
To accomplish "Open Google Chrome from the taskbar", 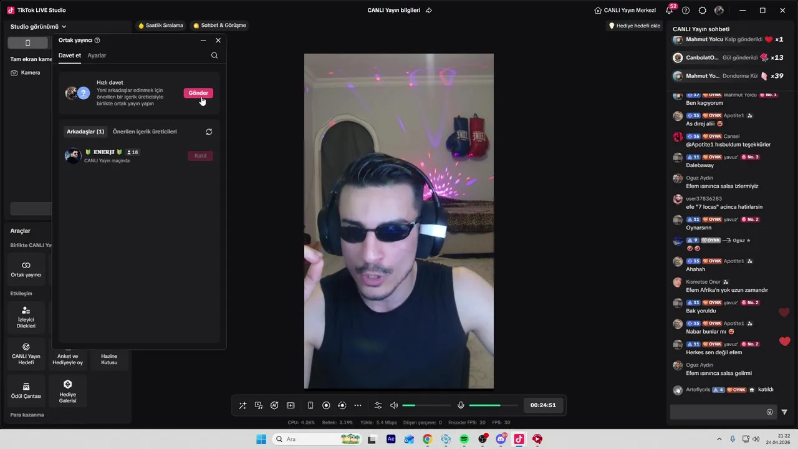I will (428, 439).
